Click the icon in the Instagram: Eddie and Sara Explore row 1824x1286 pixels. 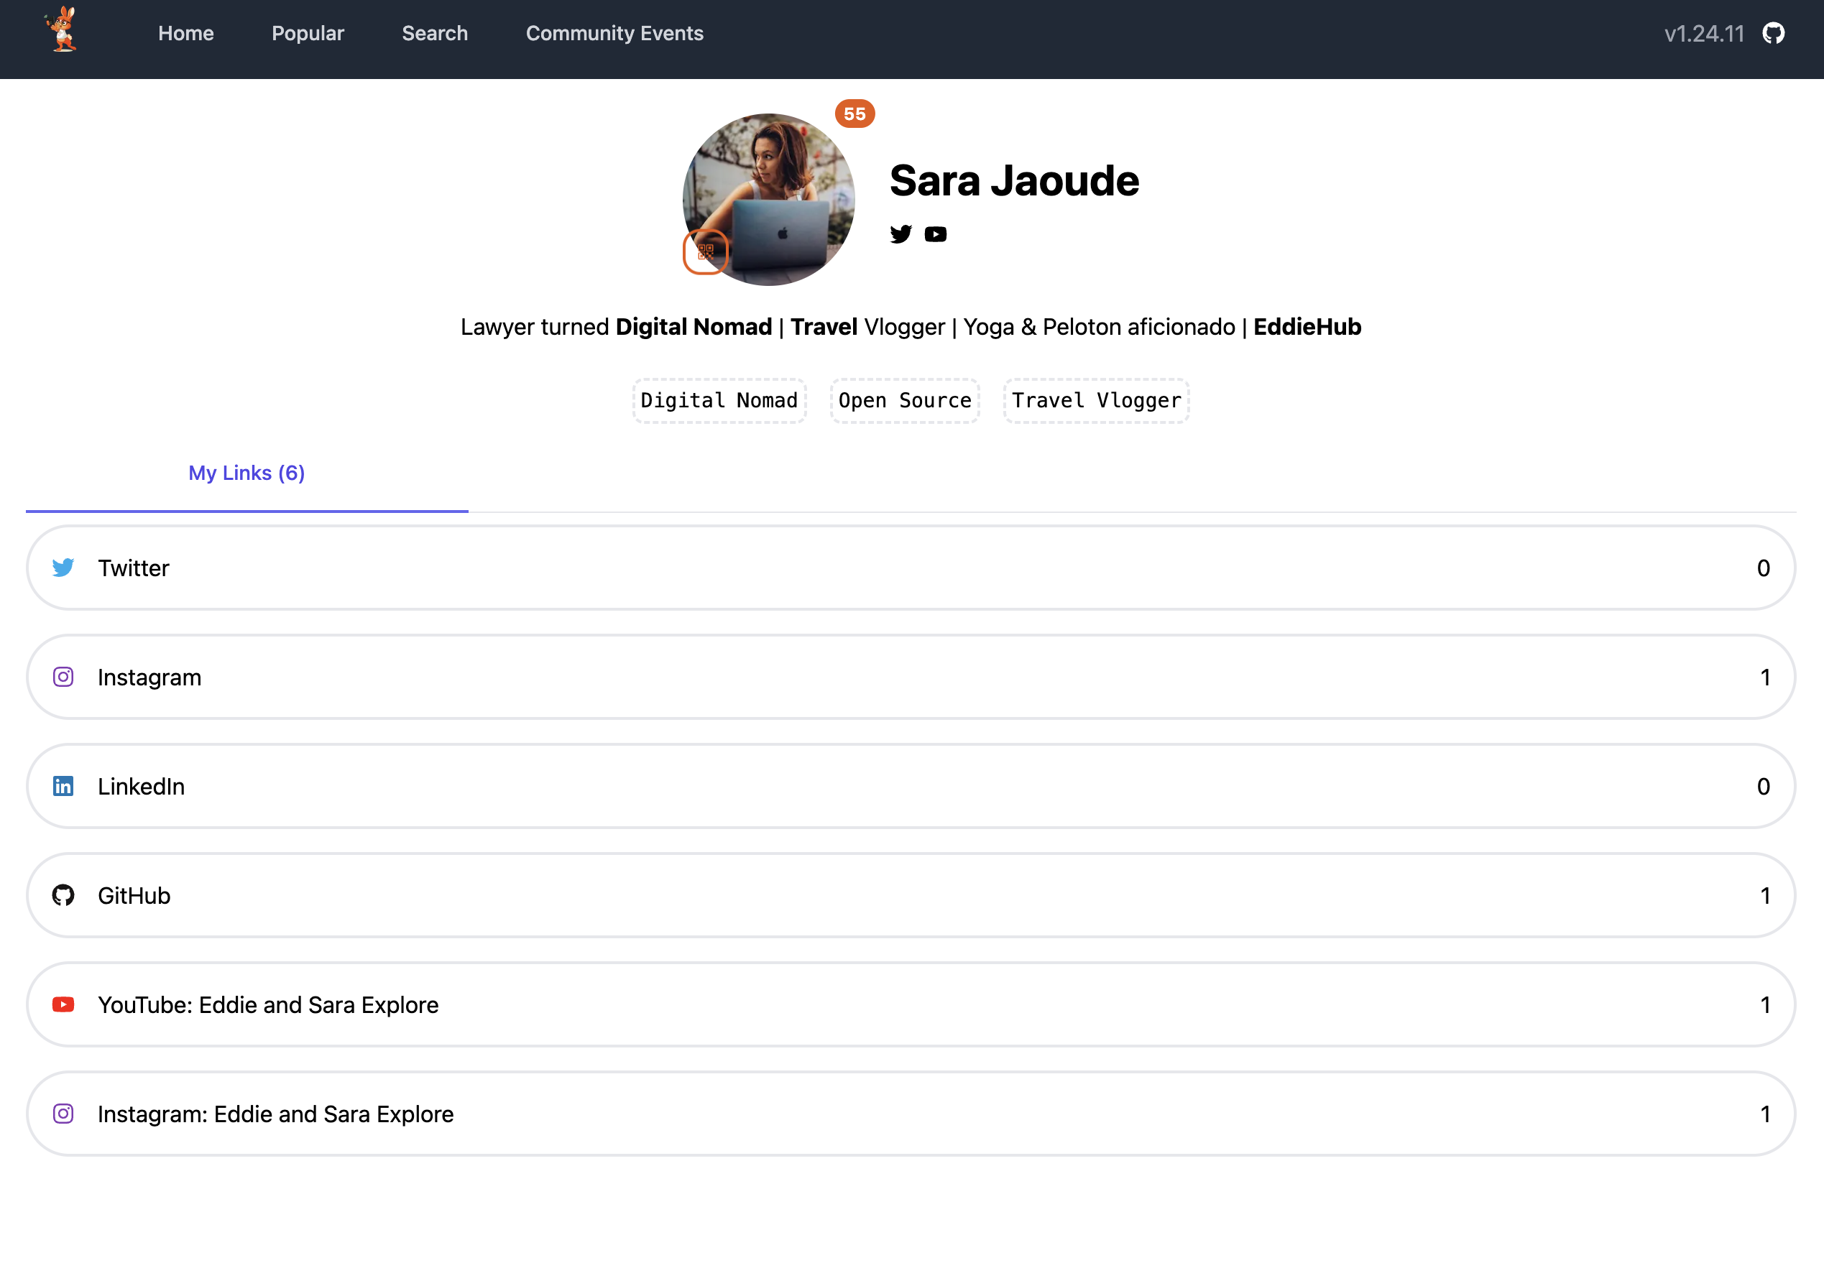point(63,1114)
